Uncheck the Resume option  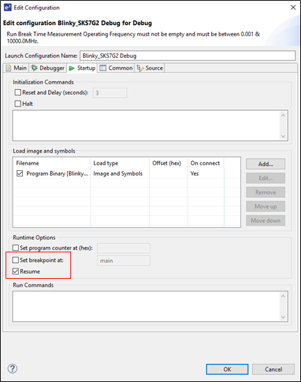click(x=15, y=271)
